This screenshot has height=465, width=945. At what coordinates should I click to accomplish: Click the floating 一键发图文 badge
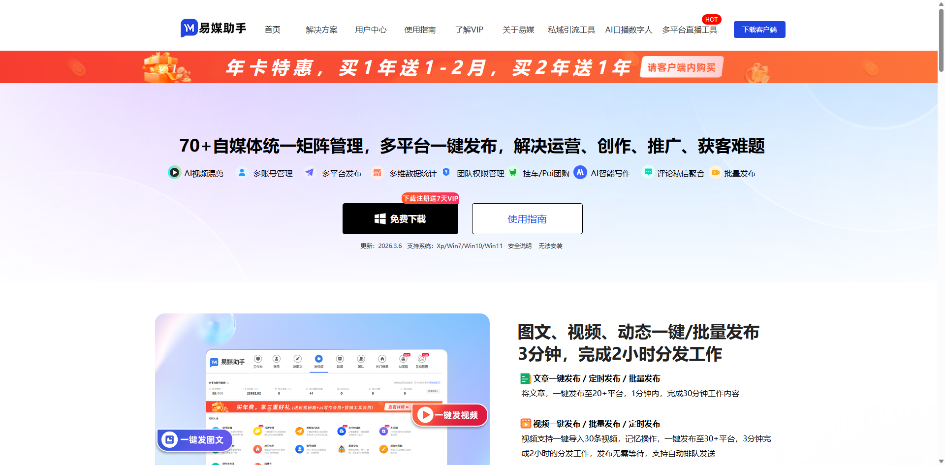click(x=194, y=439)
